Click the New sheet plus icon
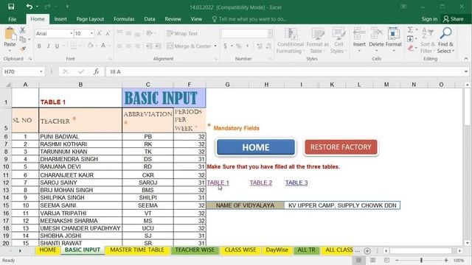The width and height of the screenshot is (472, 265). (367, 250)
